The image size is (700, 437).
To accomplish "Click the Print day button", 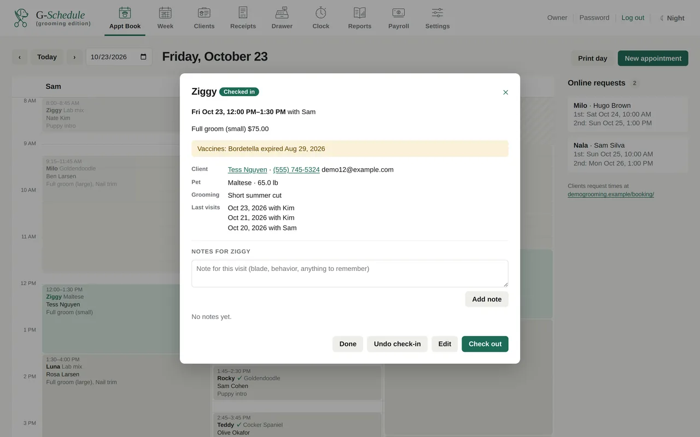I will [593, 58].
